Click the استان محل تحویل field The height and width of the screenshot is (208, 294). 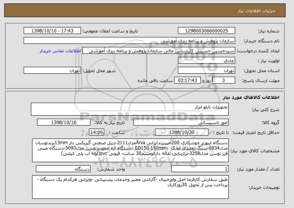point(207,71)
